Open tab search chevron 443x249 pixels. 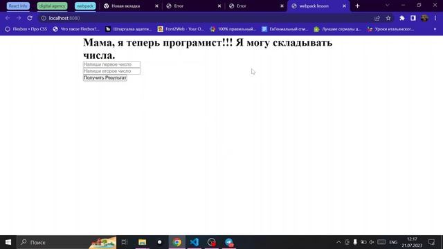(388, 6)
